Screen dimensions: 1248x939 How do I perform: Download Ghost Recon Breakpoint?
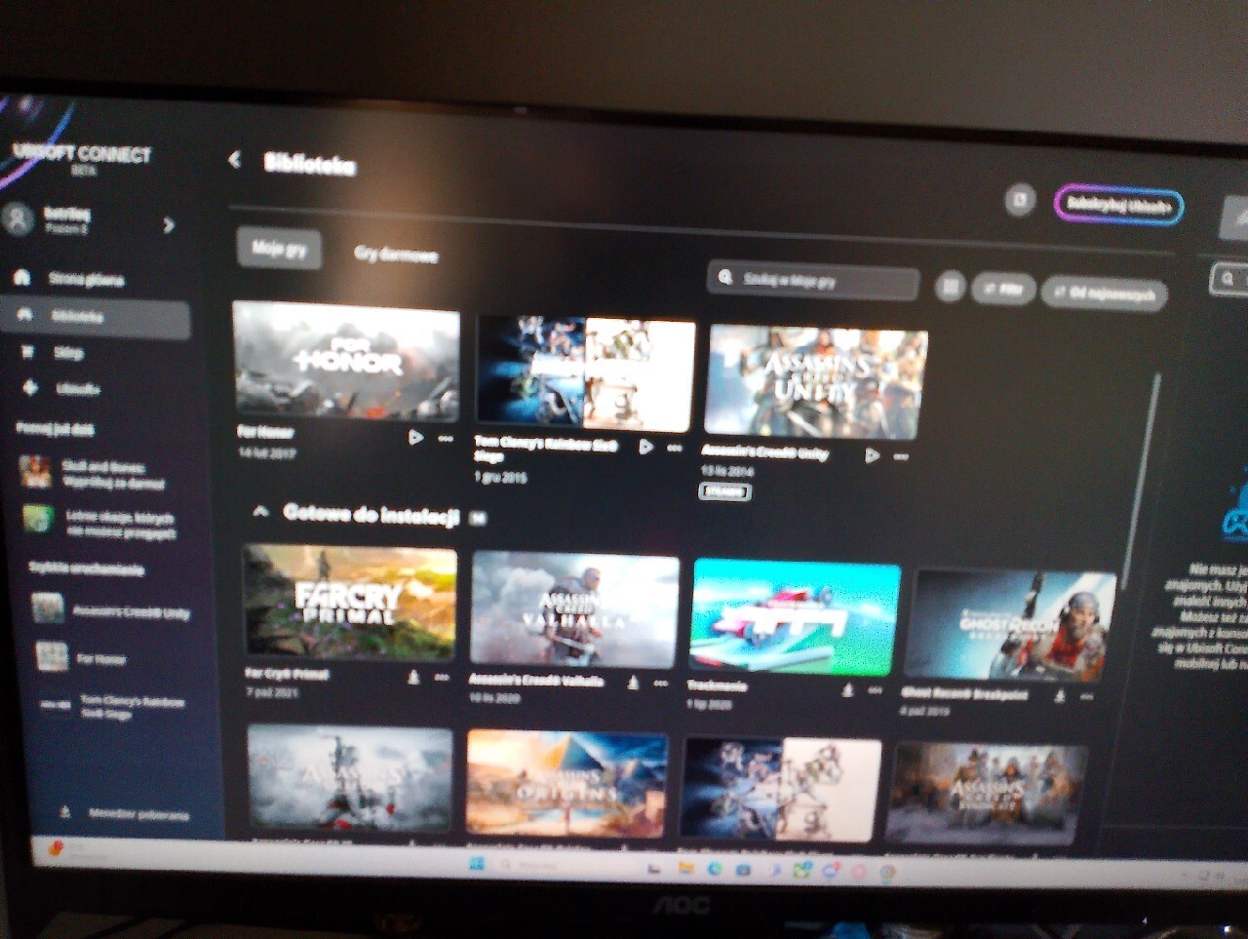click(1060, 696)
